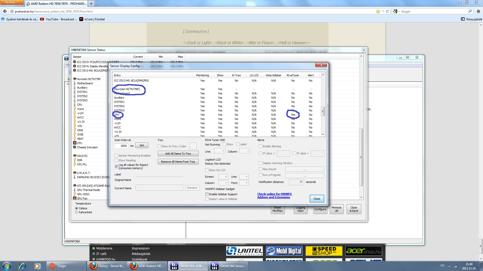Check the Display Warning Window checkbox
The height and width of the screenshot is (271, 483).
[260, 163]
